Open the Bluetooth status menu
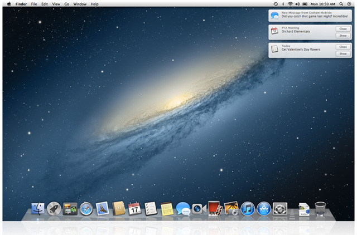 click(x=283, y=4)
